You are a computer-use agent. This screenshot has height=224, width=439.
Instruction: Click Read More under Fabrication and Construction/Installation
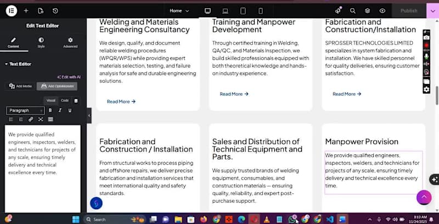(x=347, y=94)
